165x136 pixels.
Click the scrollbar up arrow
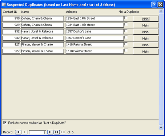pyautogui.click(x=161, y=11)
